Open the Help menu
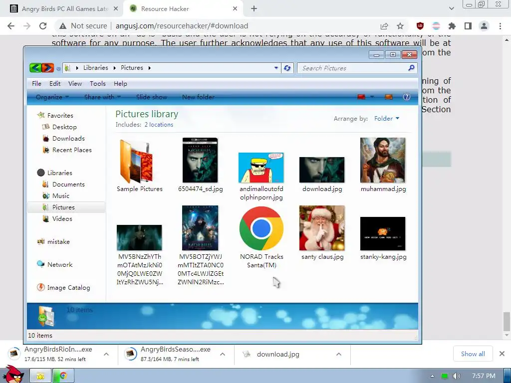Viewport: 511px width, 383px height. (120, 84)
